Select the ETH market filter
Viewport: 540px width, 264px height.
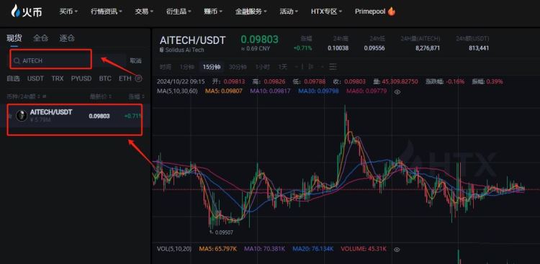pos(125,78)
